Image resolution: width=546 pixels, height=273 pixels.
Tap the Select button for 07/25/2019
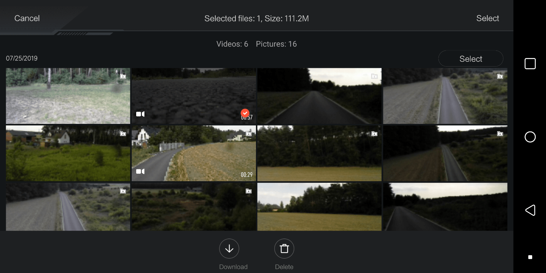pyautogui.click(x=471, y=59)
